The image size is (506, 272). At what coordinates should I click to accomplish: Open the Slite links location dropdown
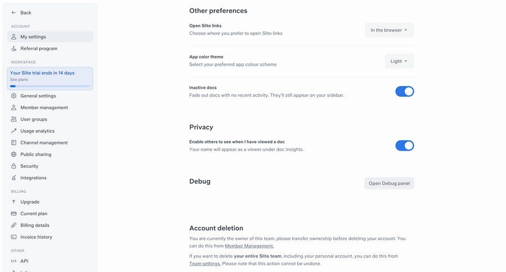click(x=389, y=30)
